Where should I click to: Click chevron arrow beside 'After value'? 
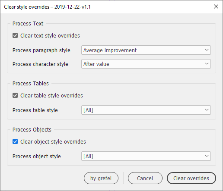pyautogui.click(x=207, y=64)
